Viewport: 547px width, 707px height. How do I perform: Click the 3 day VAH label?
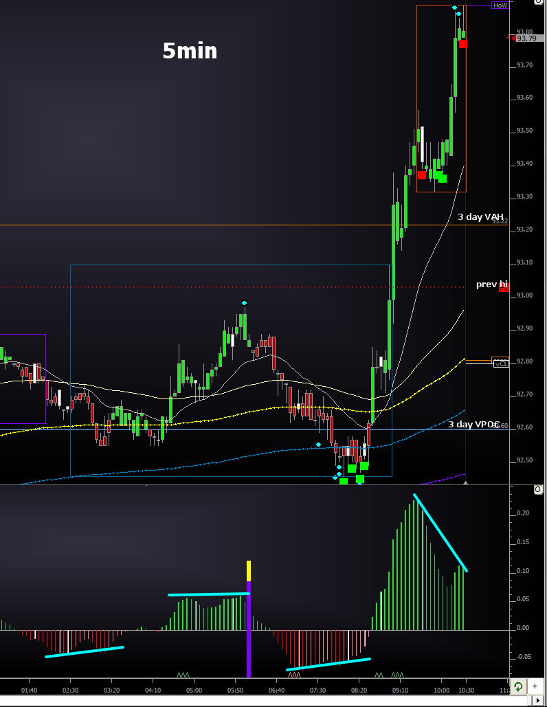pyautogui.click(x=480, y=217)
